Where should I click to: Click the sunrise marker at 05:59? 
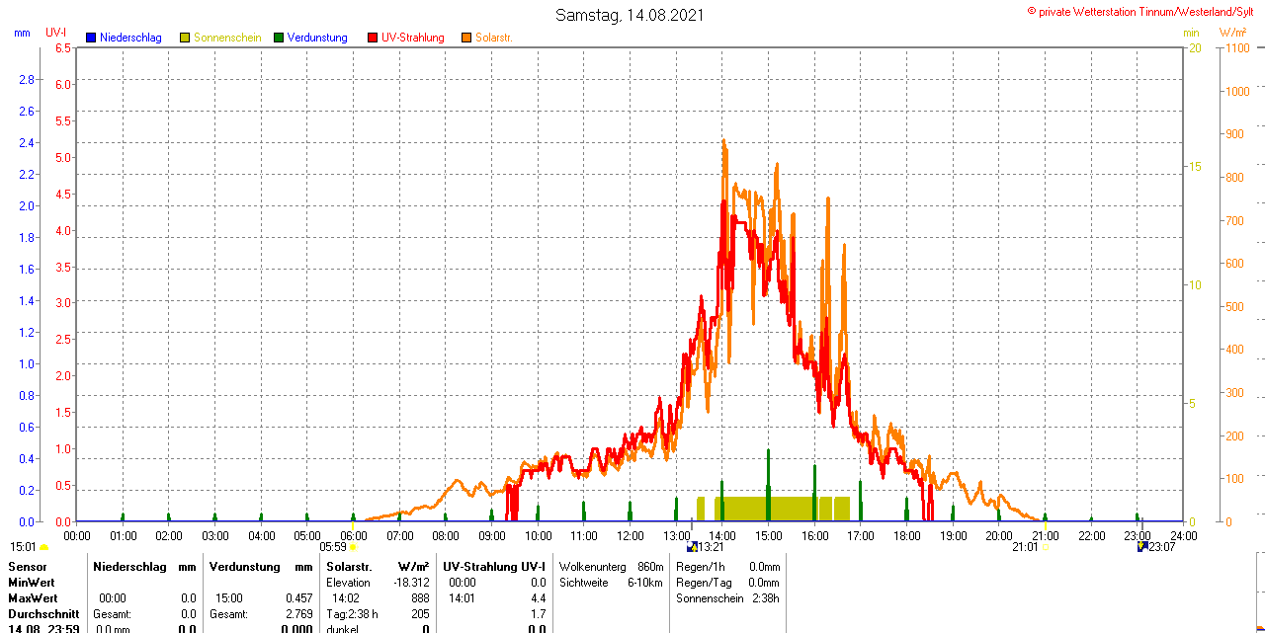(353, 547)
